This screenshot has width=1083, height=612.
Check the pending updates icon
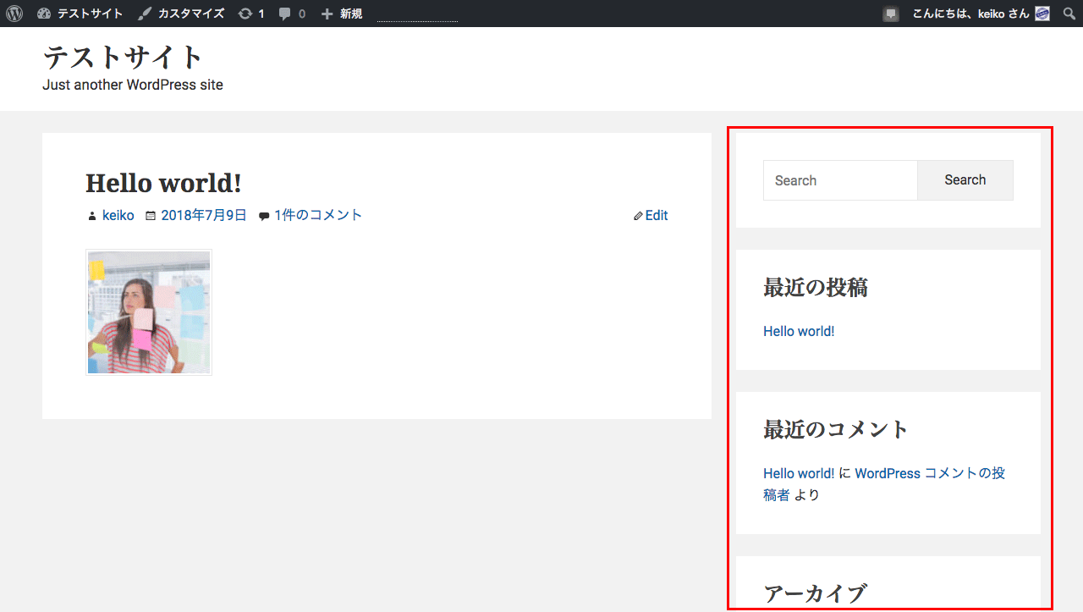click(x=251, y=14)
